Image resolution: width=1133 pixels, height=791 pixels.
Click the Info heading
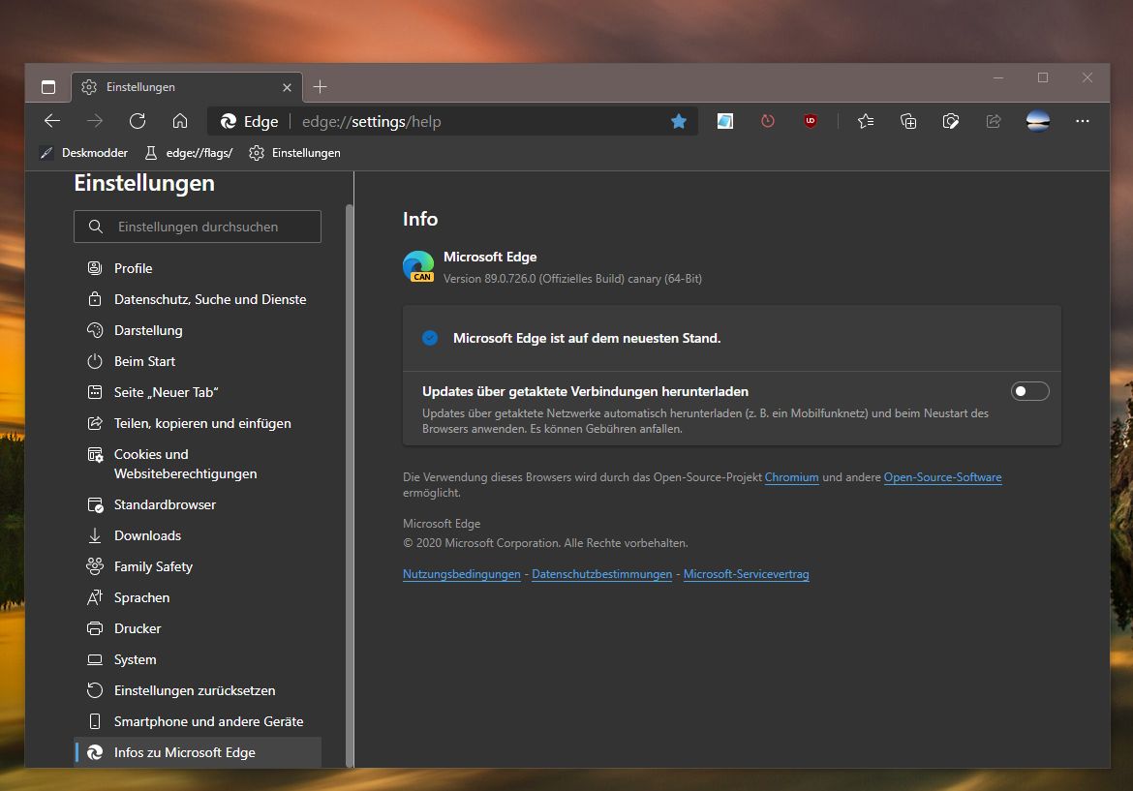click(x=420, y=219)
